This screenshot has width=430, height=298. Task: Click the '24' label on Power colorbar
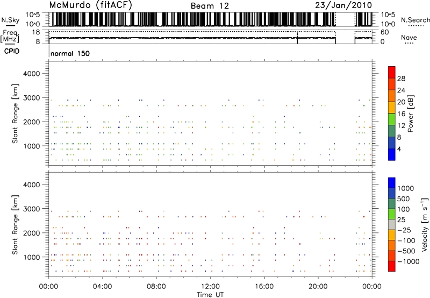[401, 90]
